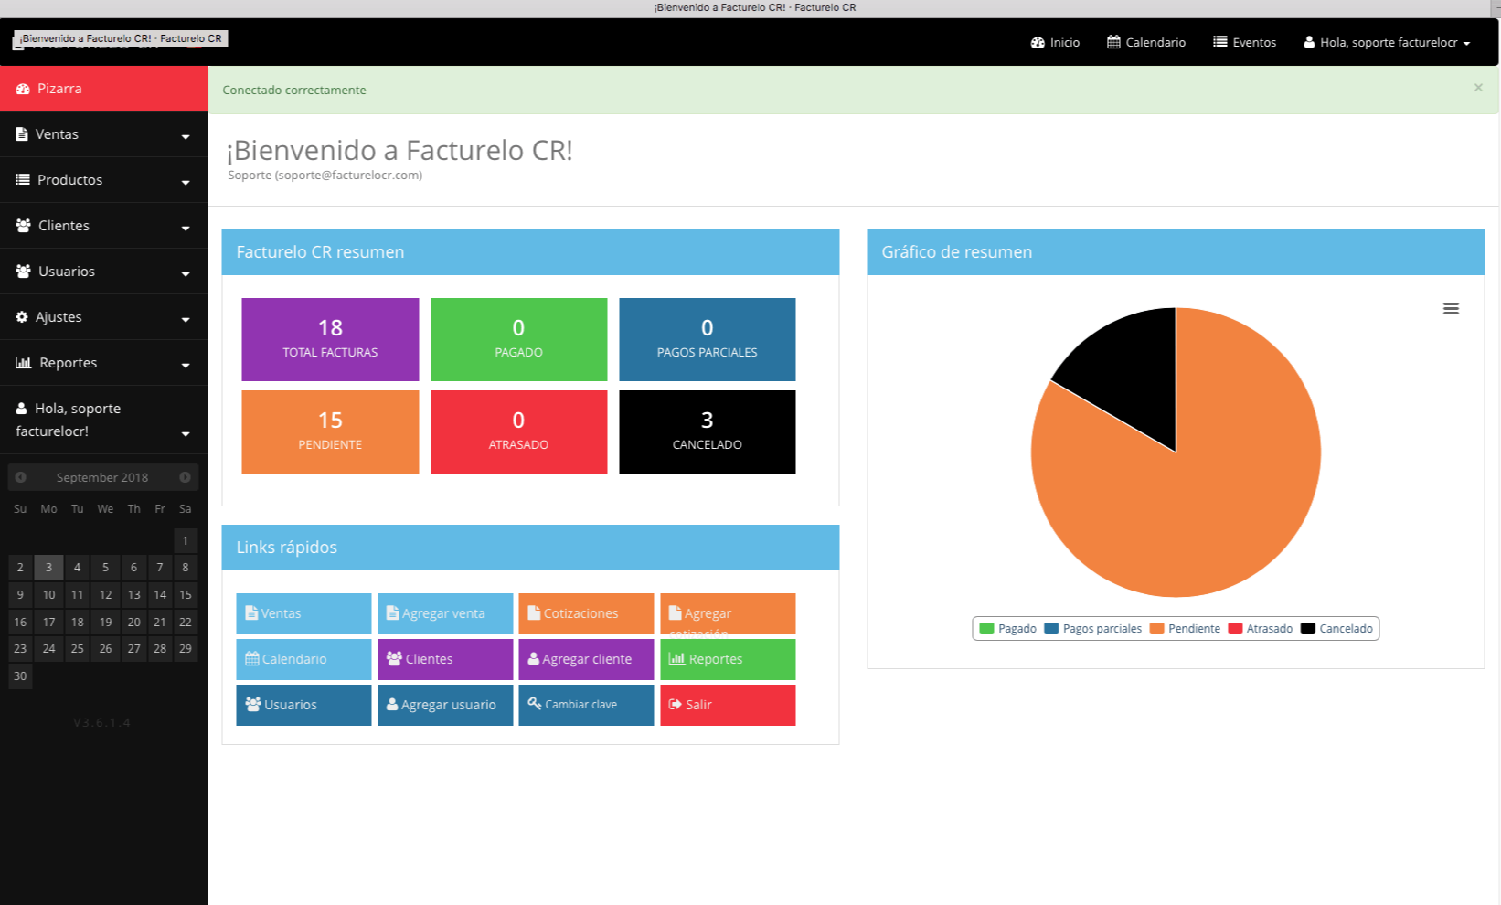Click the key icon for Cambiar clave
Image resolution: width=1501 pixels, height=905 pixels.
tap(535, 704)
